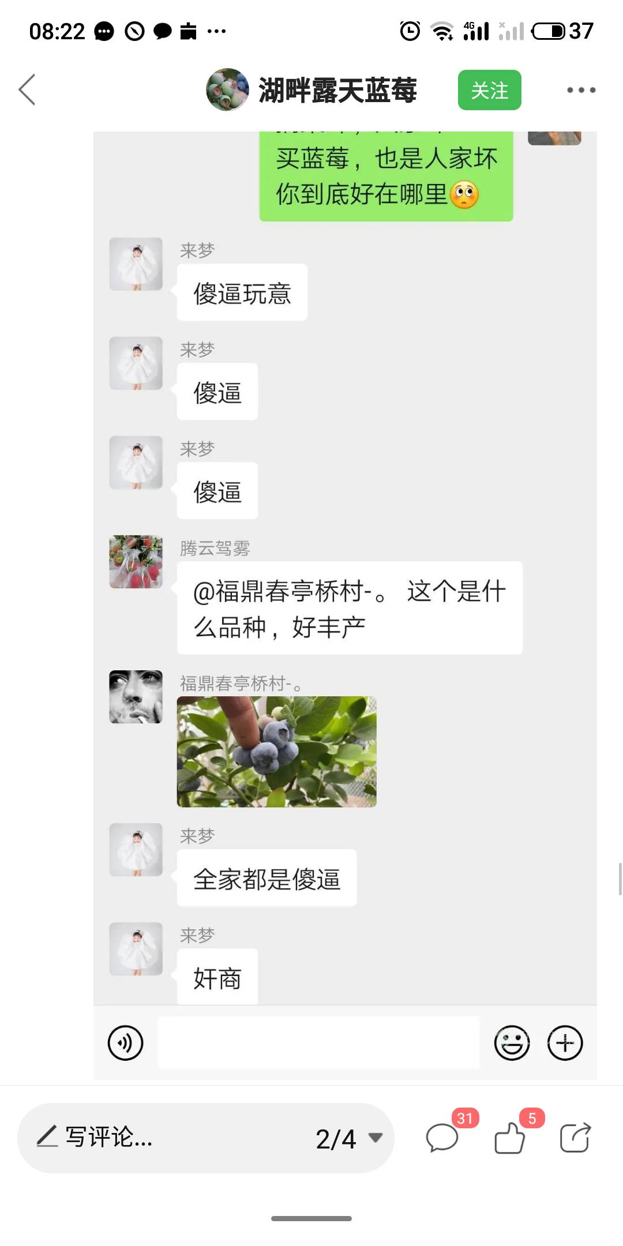This screenshot has width=623, height=1246.
Task: Open the blueberry photo in chat
Action: tap(277, 752)
